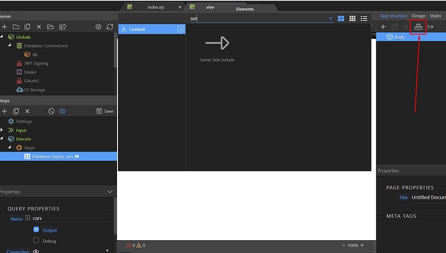Select the Body node in App Structure
446x253 pixels.
point(411,37)
